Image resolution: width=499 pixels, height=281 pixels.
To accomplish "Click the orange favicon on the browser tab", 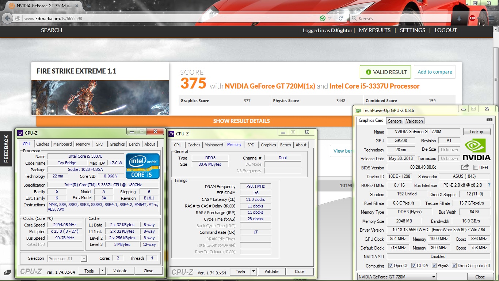I will (11, 5).
